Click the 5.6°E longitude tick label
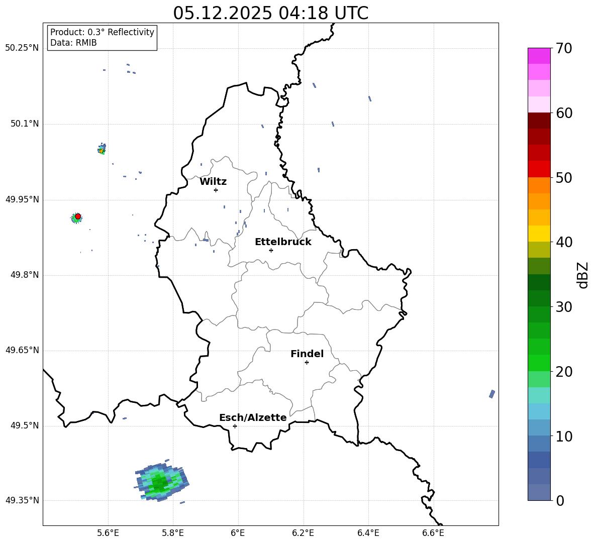Image resolution: width=595 pixels, height=543 pixels. pos(108,533)
